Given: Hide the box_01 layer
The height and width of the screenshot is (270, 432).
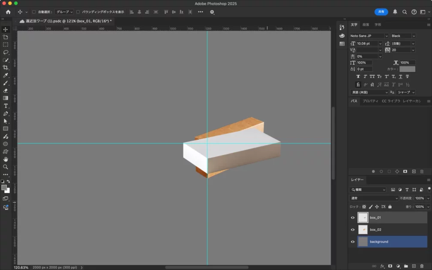Looking at the screenshot, I should [x=353, y=218].
